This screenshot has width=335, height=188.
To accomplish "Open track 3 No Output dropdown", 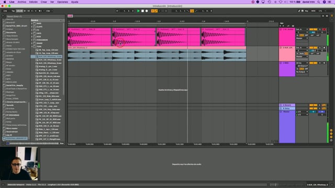I will coord(302,72).
